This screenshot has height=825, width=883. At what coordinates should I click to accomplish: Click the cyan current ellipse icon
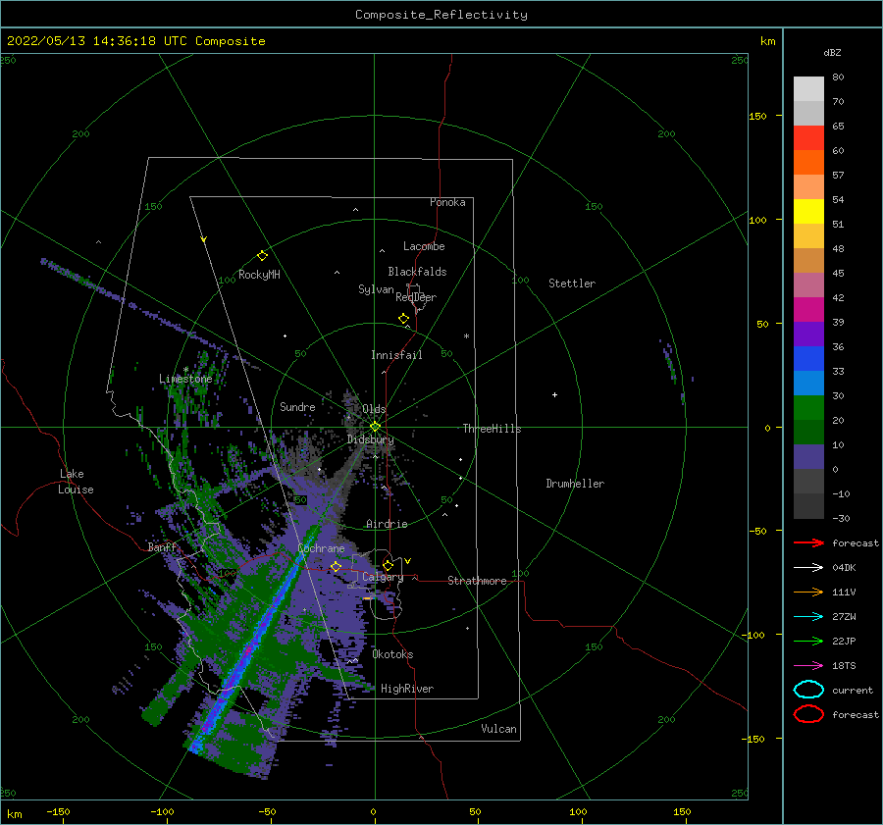(808, 690)
